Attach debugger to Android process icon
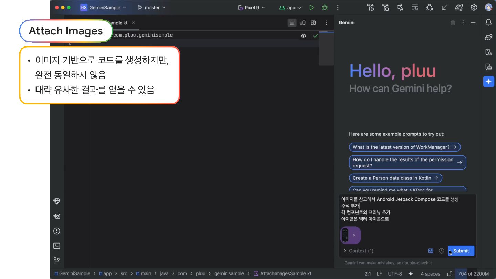 click(x=429, y=8)
